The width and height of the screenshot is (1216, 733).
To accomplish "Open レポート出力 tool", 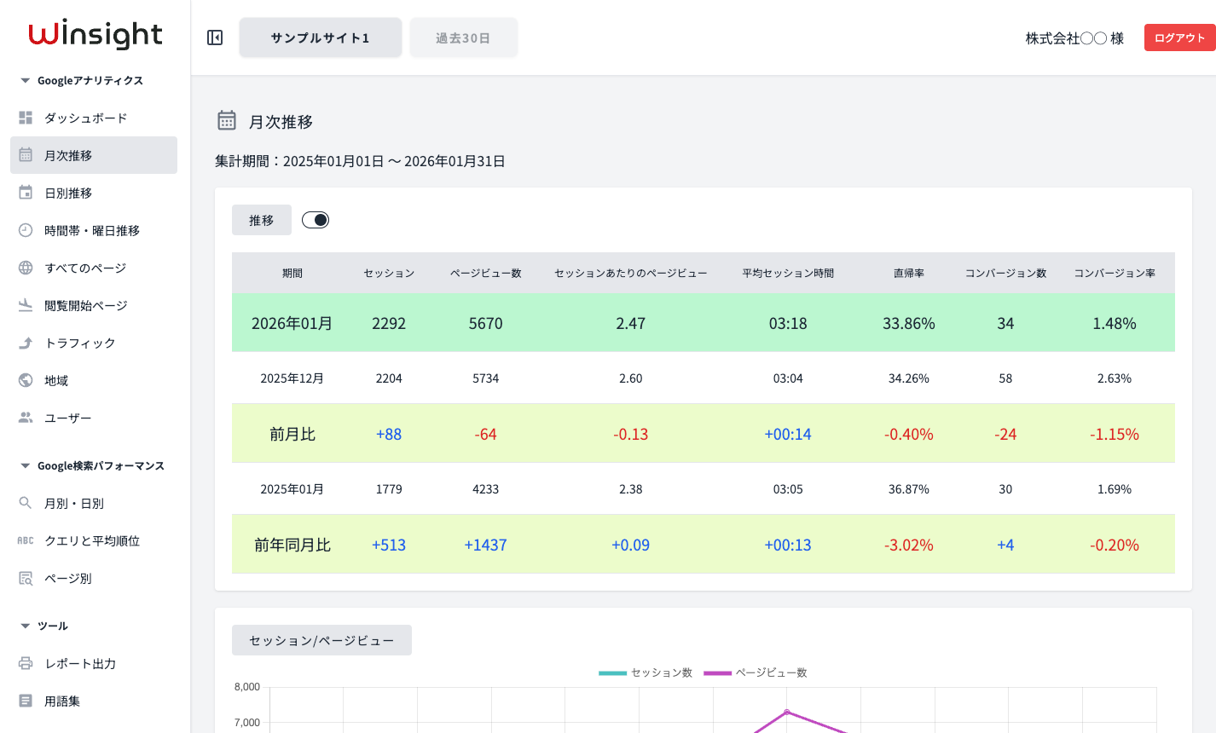I will [x=94, y=663].
